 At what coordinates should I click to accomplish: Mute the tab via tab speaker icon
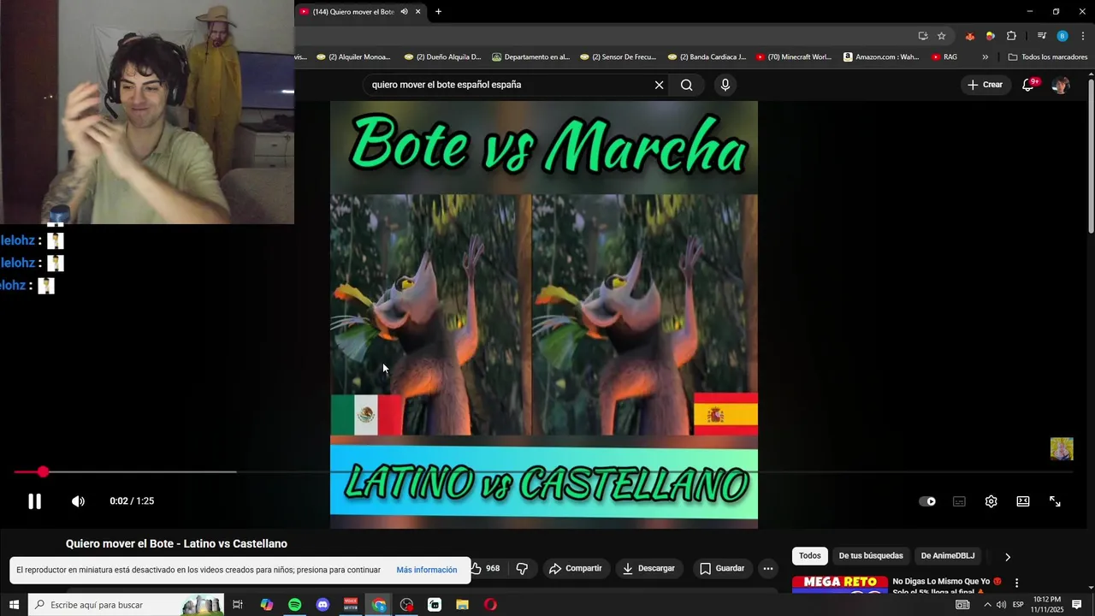(404, 12)
